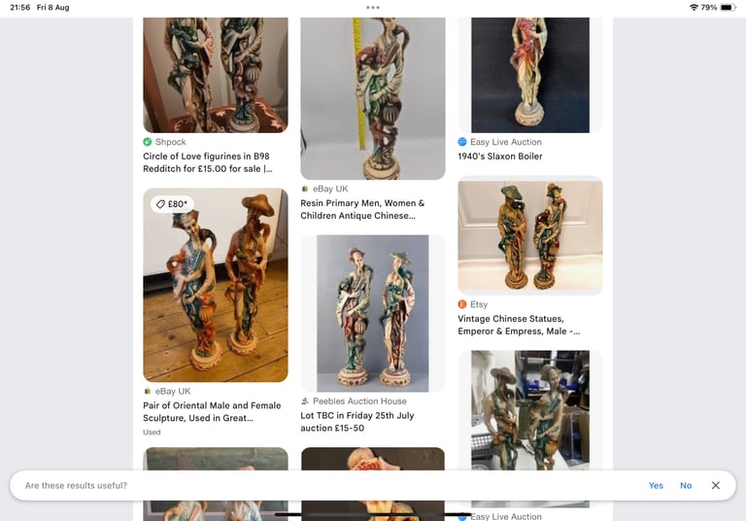Tap the Etsy source icon
This screenshot has height=521, width=746.
(462, 304)
